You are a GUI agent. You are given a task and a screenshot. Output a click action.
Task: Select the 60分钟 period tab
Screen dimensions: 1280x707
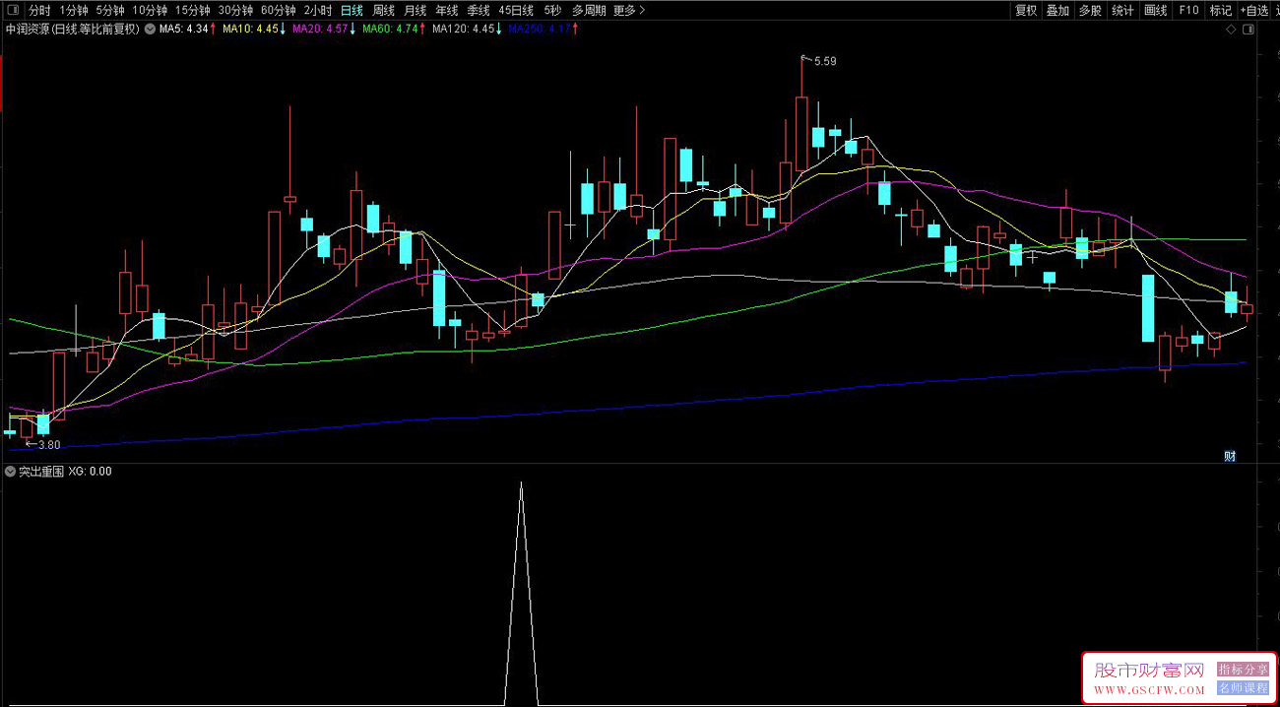click(x=280, y=10)
